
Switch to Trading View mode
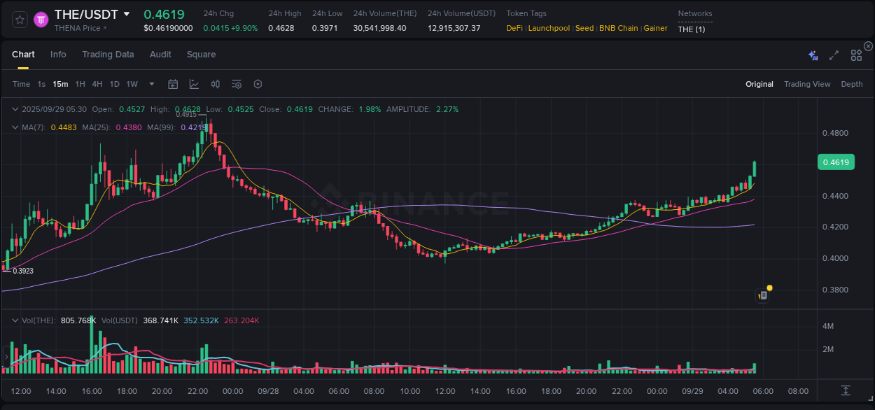[807, 84]
